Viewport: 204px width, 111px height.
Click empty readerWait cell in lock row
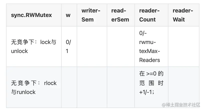(183, 46)
